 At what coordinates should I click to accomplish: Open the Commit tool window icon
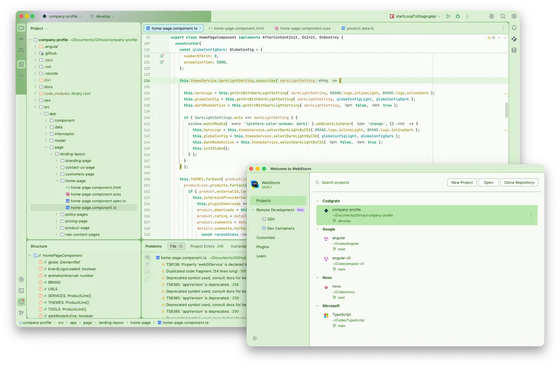(x=21, y=39)
